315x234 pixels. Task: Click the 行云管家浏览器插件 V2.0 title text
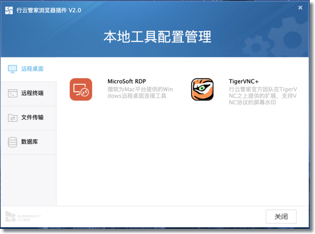(x=48, y=9)
